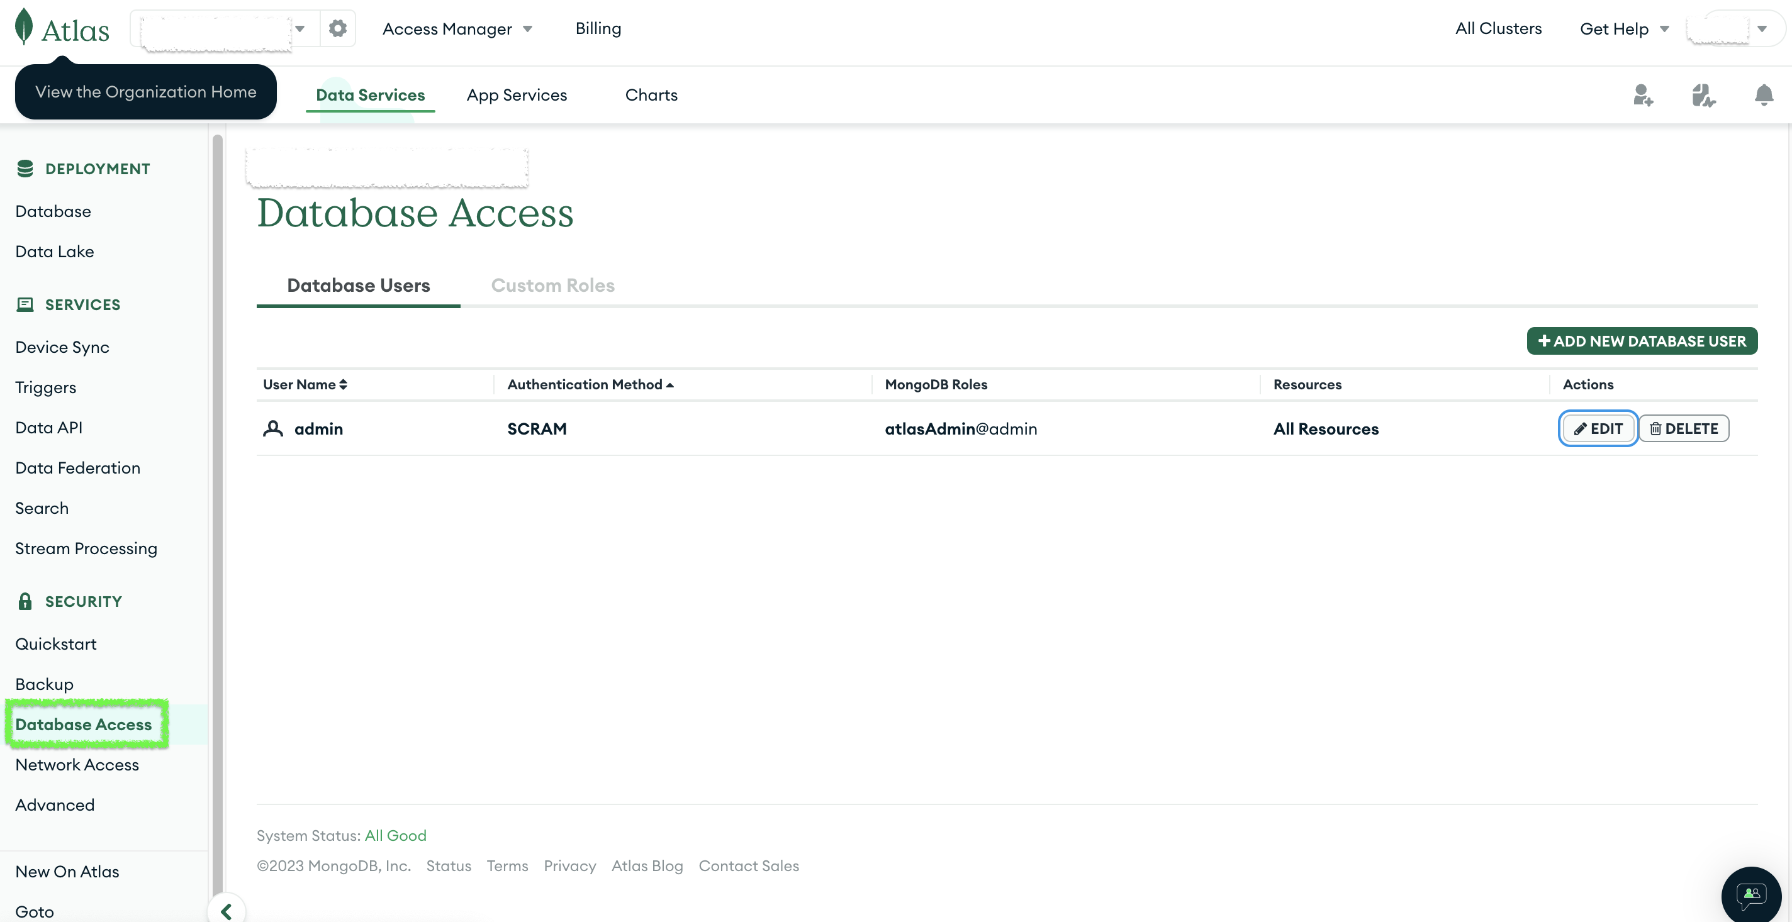Select Database Access in the sidebar
Screen dimensions: 1792x922
click(x=84, y=725)
